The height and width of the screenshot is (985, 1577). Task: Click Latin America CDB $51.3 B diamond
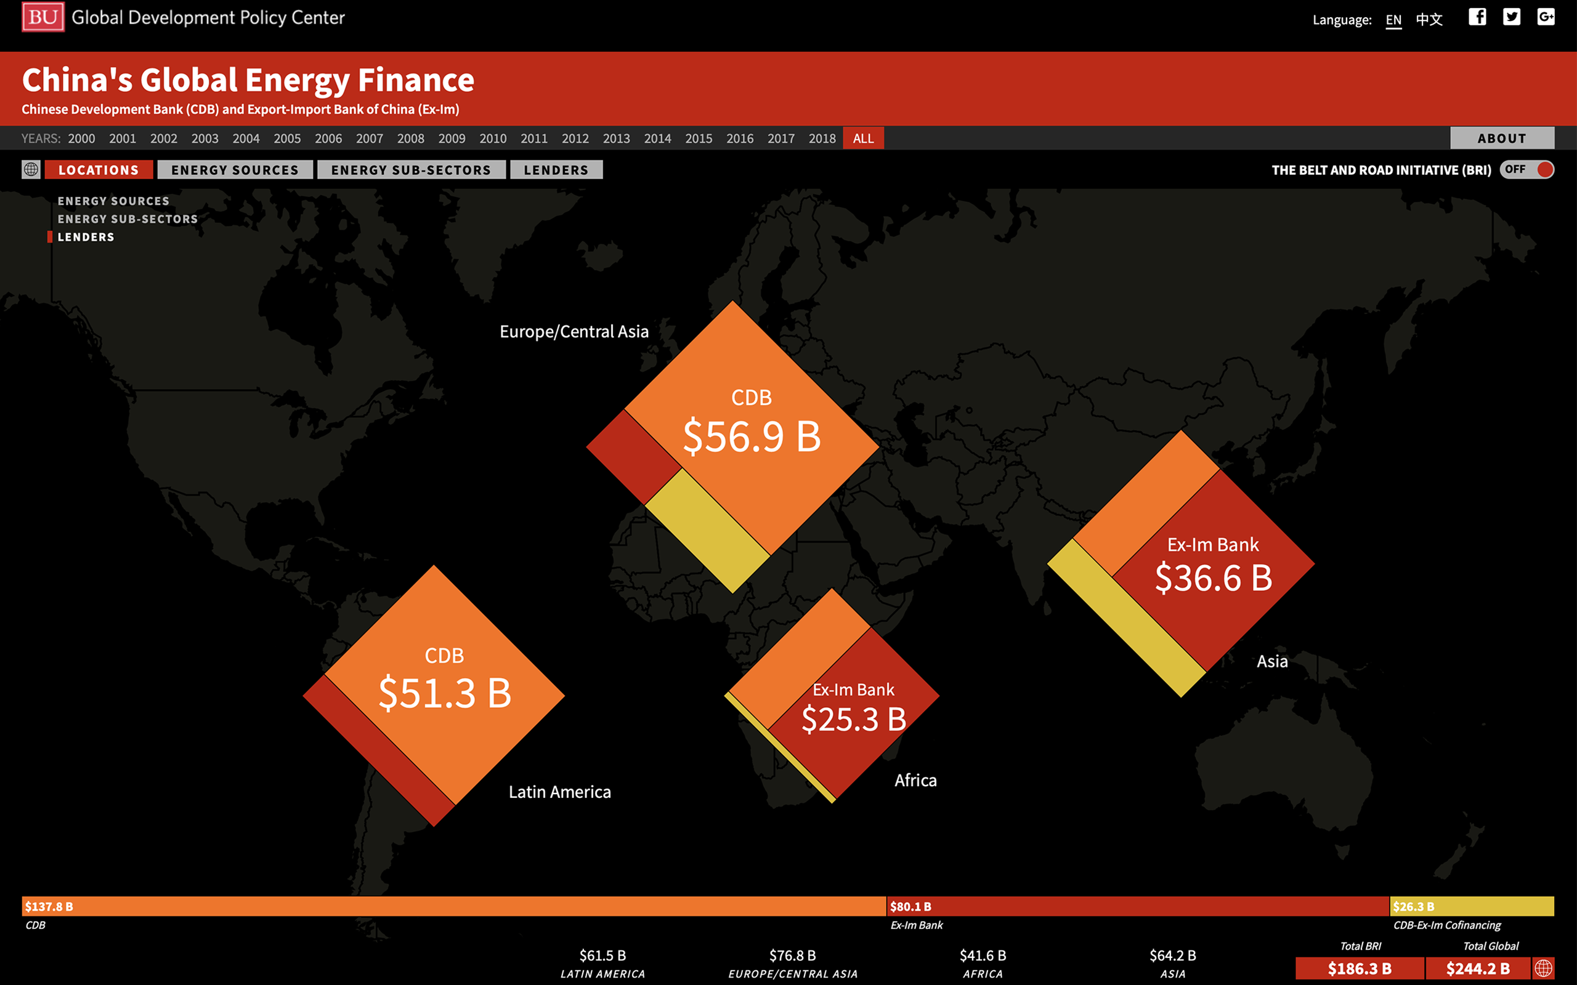tap(444, 684)
